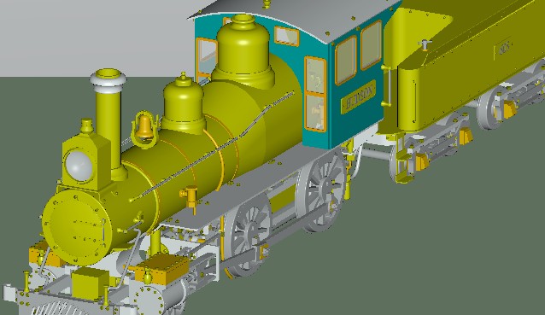Screen dimensions: 545x315
Task: Select the vertical grab handle on the tender
Action: point(390,85)
